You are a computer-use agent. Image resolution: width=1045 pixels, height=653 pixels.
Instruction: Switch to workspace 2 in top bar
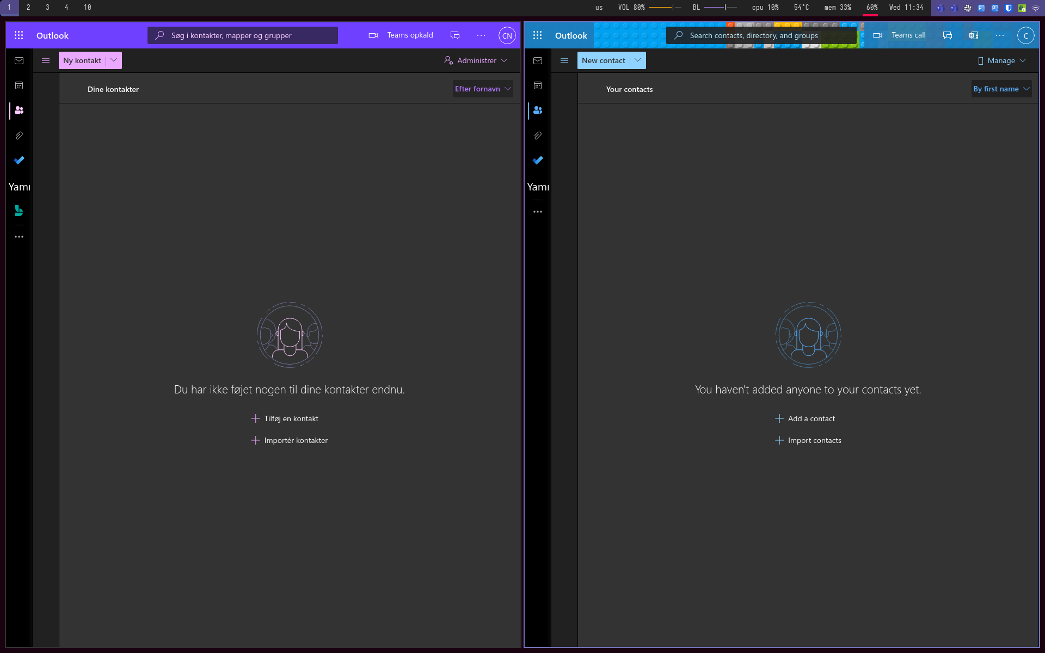(28, 7)
